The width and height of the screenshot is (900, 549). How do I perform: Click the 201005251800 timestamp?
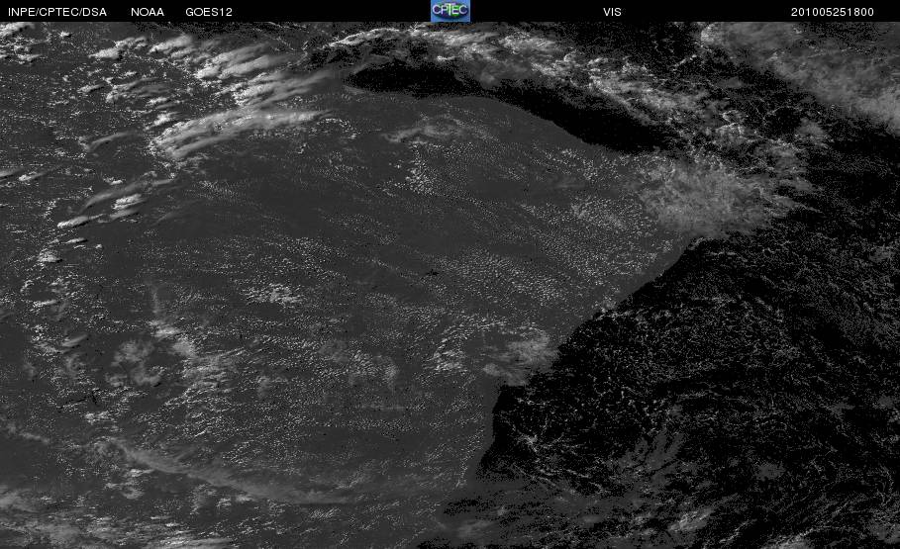tap(833, 12)
